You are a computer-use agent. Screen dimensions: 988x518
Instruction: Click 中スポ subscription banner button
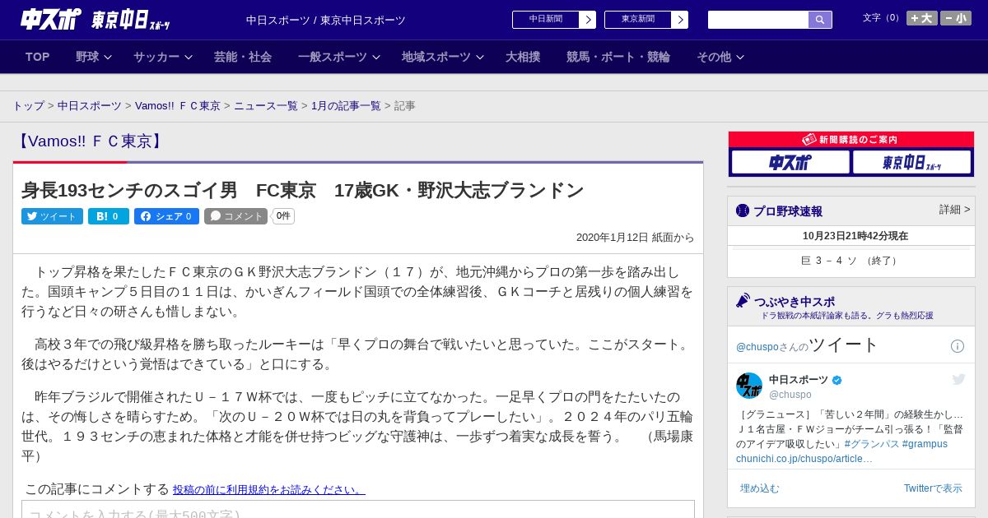pos(790,163)
